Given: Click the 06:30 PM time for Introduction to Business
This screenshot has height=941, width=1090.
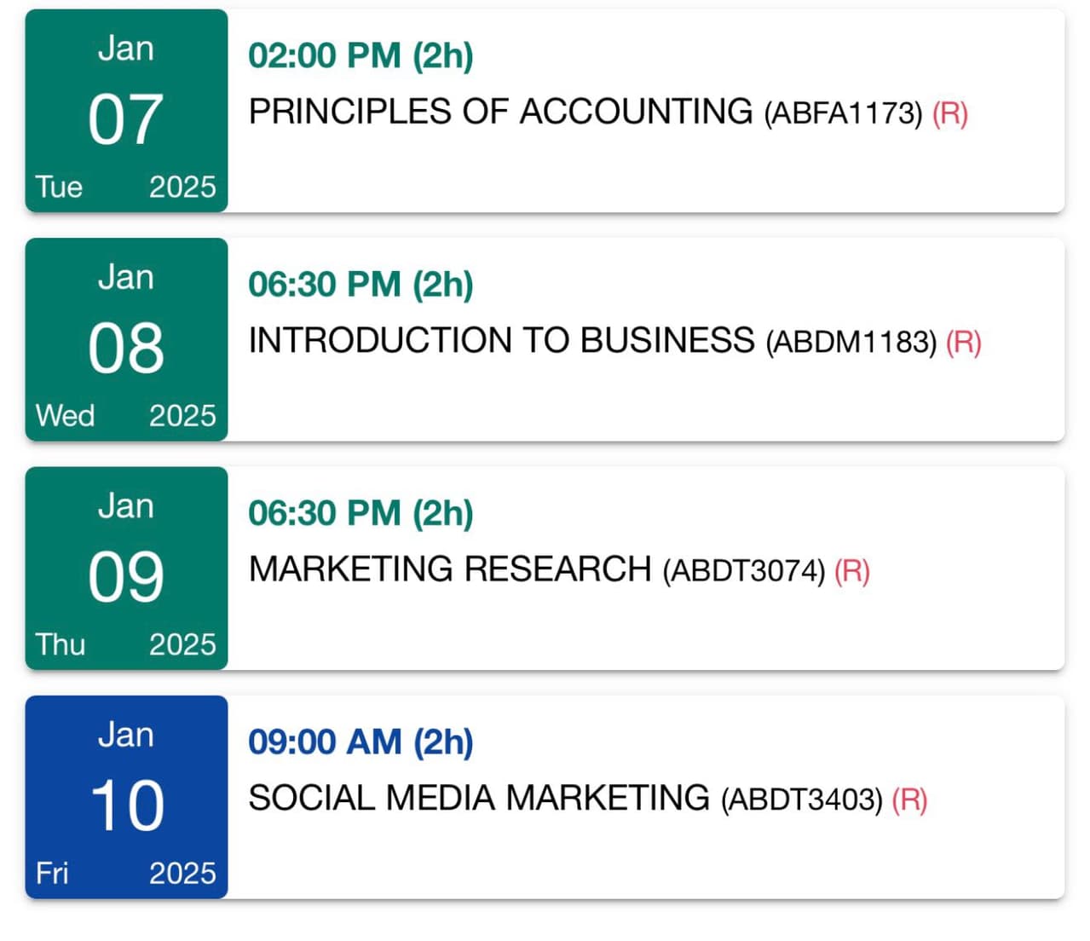Looking at the screenshot, I should click(x=360, y=284).
